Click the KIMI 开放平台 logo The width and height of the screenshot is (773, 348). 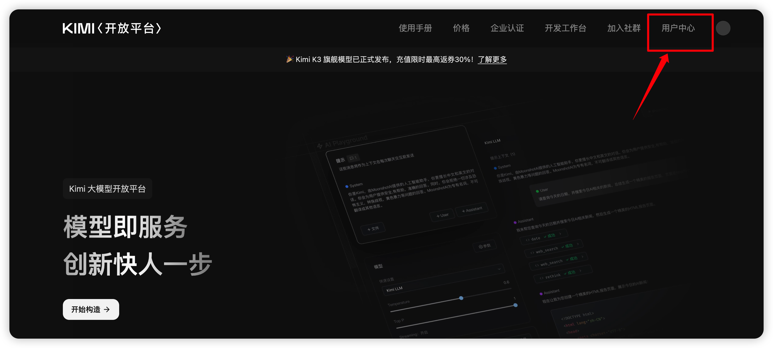pyautogui.click(x=112, y=28)
